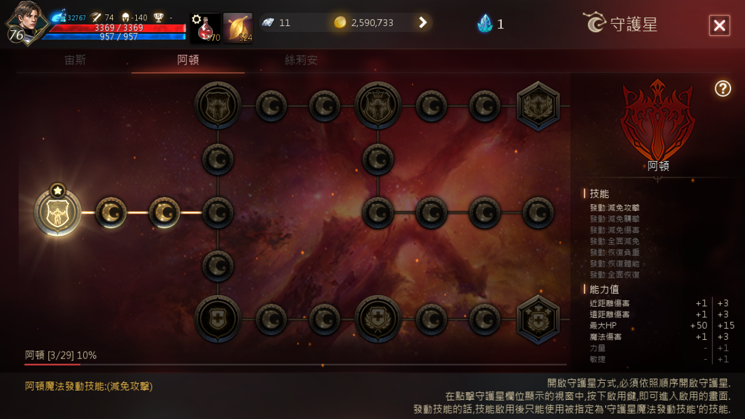Click the glowing shield star node with star badge
745x419 pixels.
coord(58,212)
